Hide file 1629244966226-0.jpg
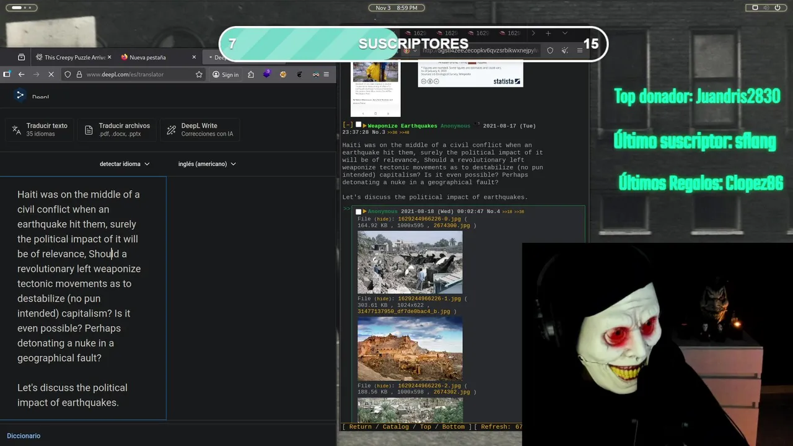Image resolution: width=793 pixels, height=446 pixels. pyautogui.click(x=382, y=219)
